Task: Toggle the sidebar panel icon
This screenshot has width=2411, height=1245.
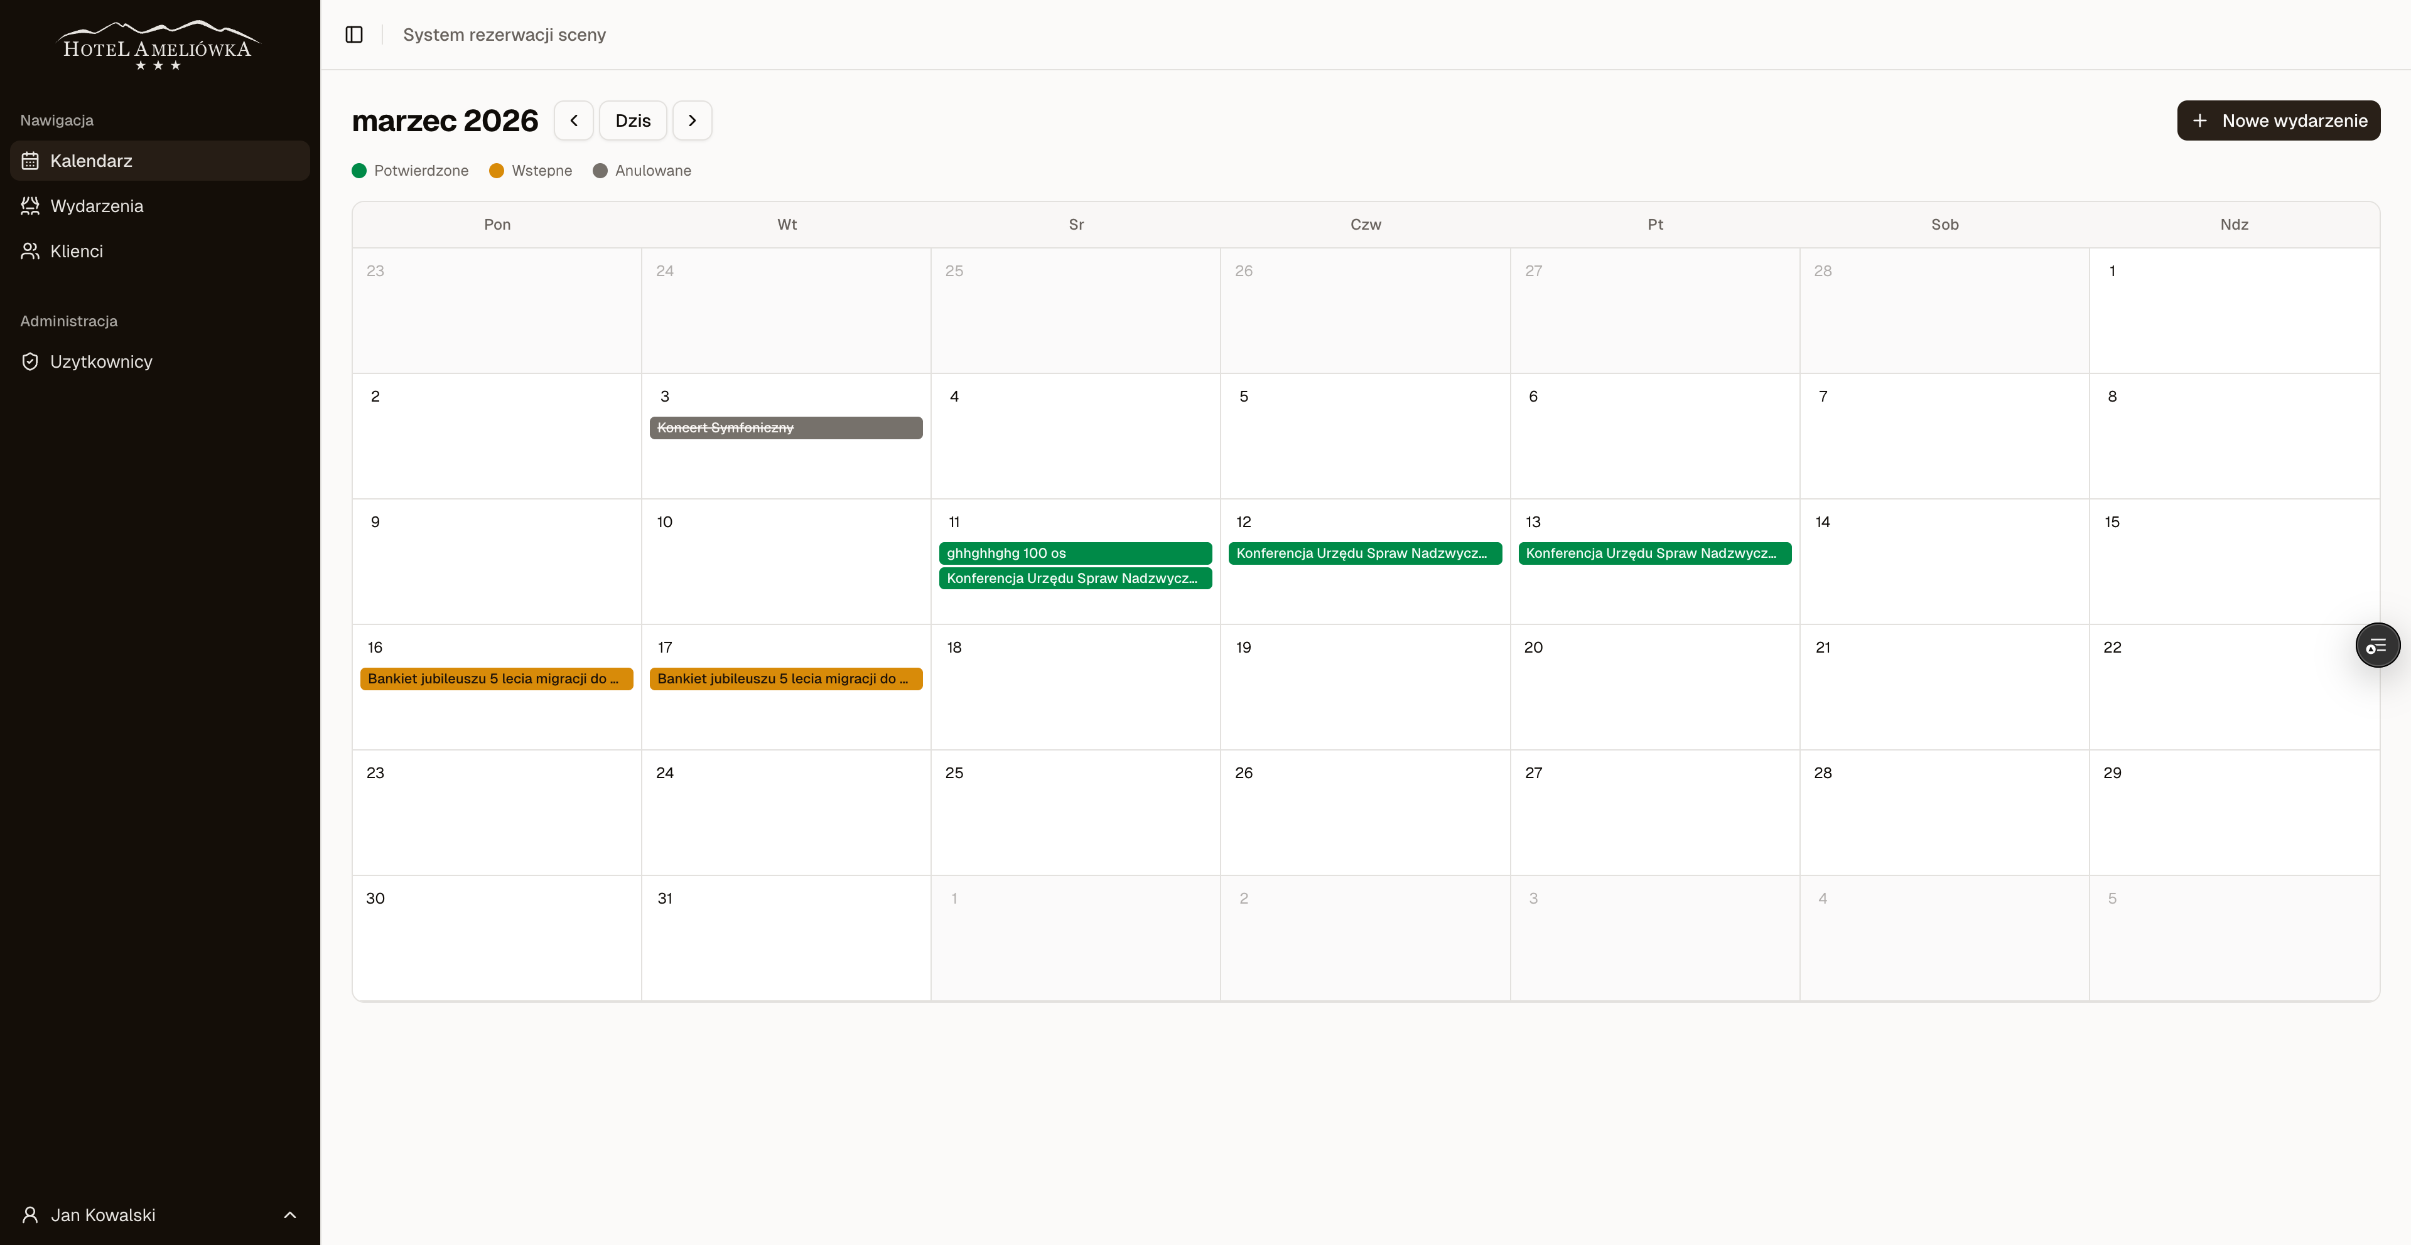Action: tap(353, 35)
